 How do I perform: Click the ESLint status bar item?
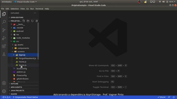pos(162,97)
